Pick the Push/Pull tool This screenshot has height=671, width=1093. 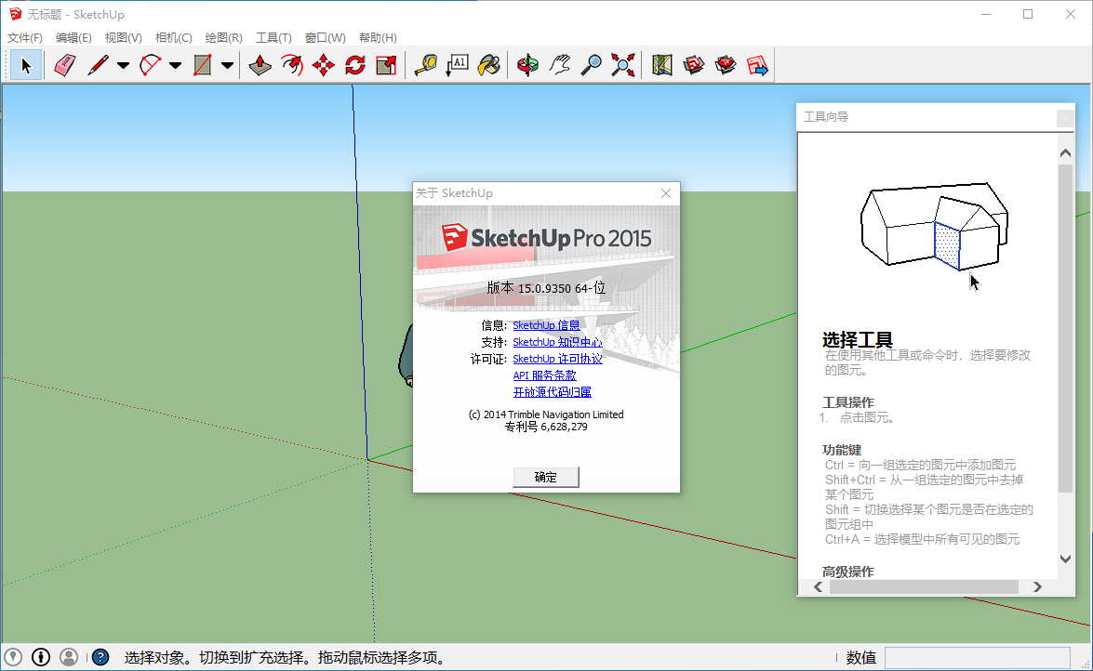pyautogui.click(x=261, y=65)
